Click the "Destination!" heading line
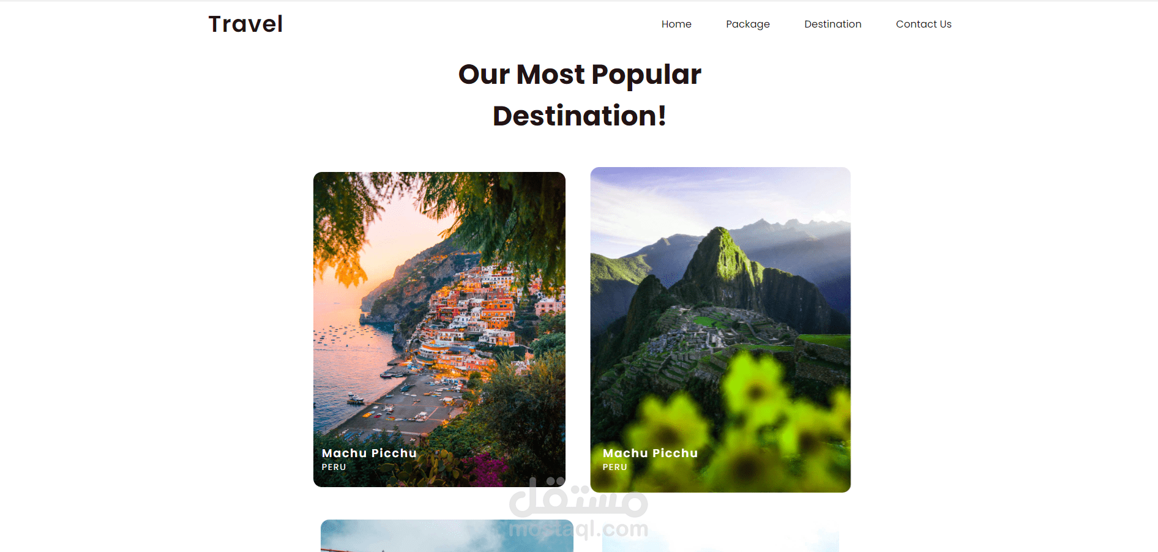The width and height of the screenshot is (1158, 552). pyautogui.click(x=580, y=116)
